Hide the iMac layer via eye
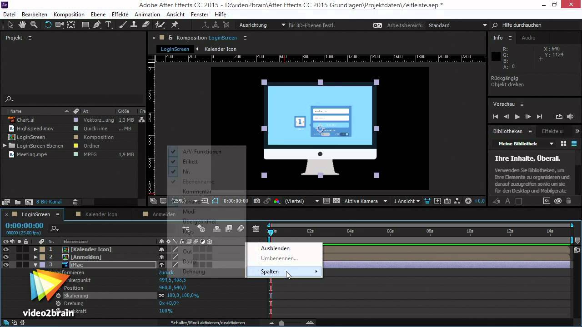The image size is (582, 327). click(x=6, y=265)
